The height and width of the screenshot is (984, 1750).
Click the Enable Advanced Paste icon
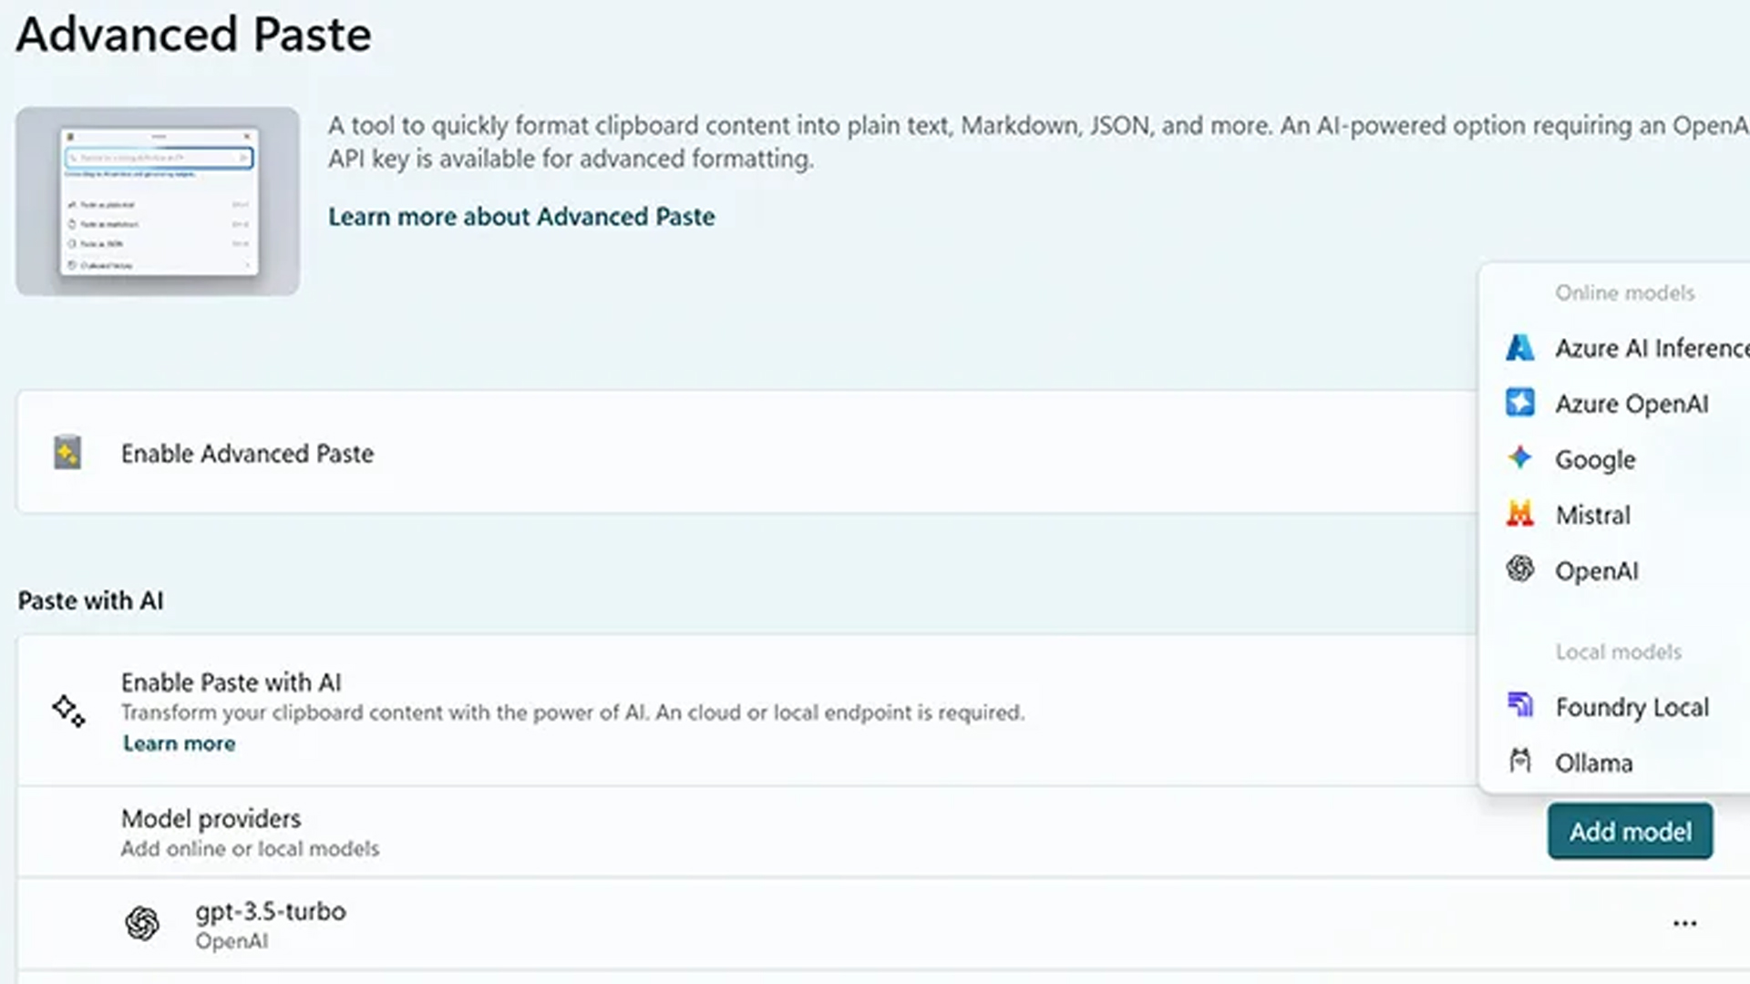click(67, 453)
